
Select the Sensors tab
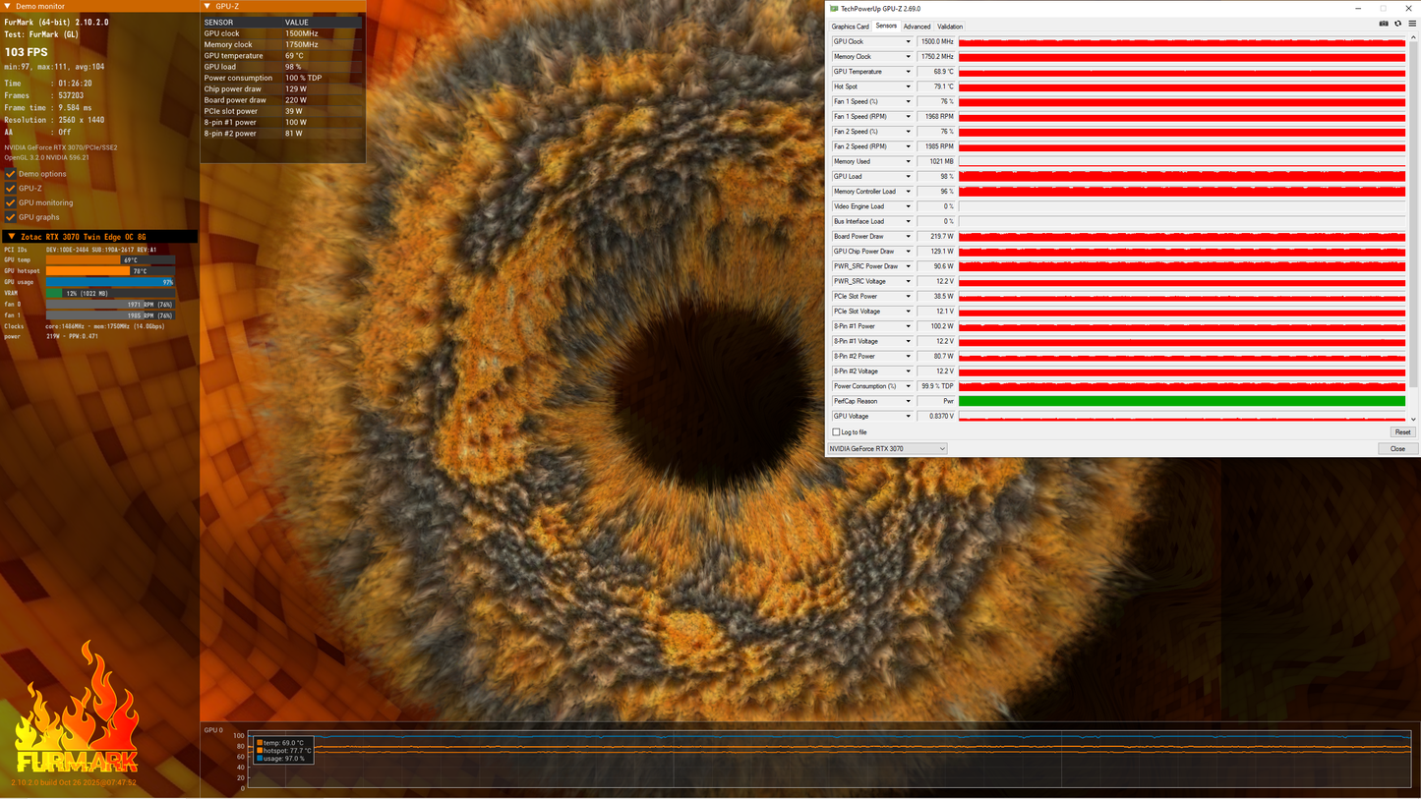pyautogui.click(x=886, y=27)
